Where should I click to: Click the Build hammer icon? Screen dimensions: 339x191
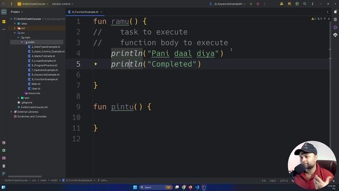coord(290,4)
